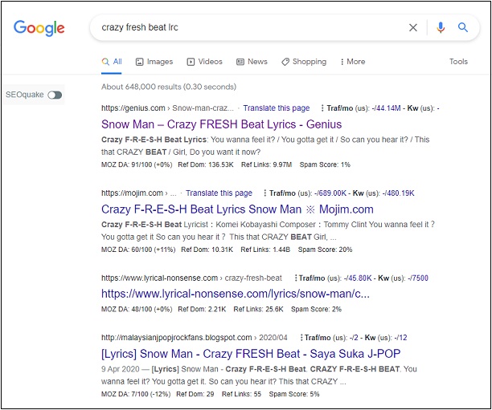Screen dimensions: 492x410
Task: Open Snow Man Crazy FRESH Beat Genius result
Action: 222,124
